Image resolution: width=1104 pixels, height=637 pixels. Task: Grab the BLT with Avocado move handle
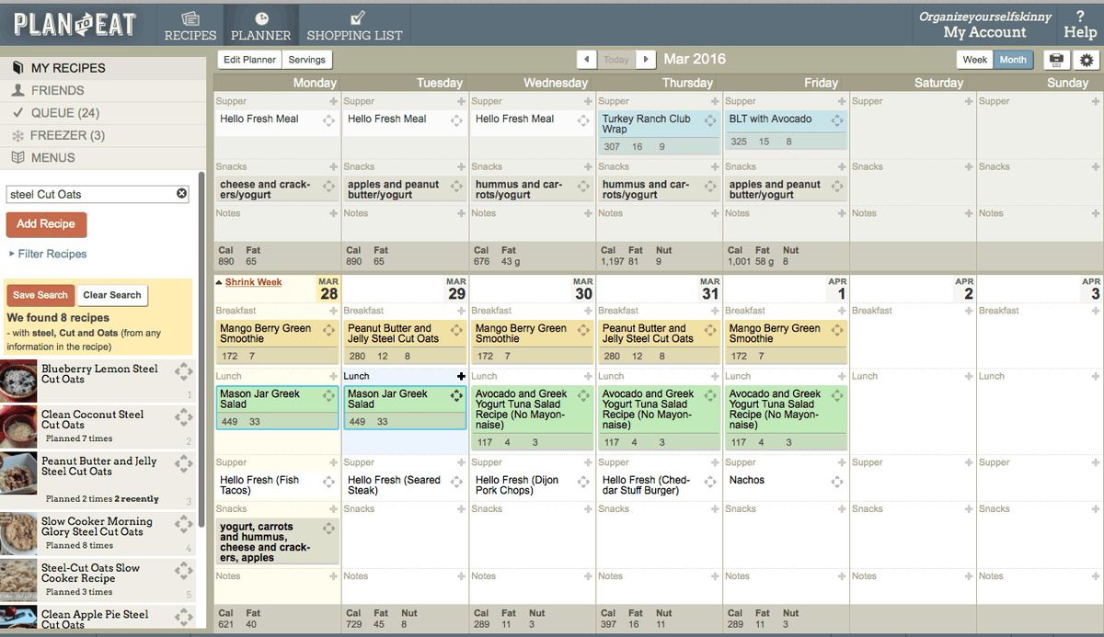point(837,120)
